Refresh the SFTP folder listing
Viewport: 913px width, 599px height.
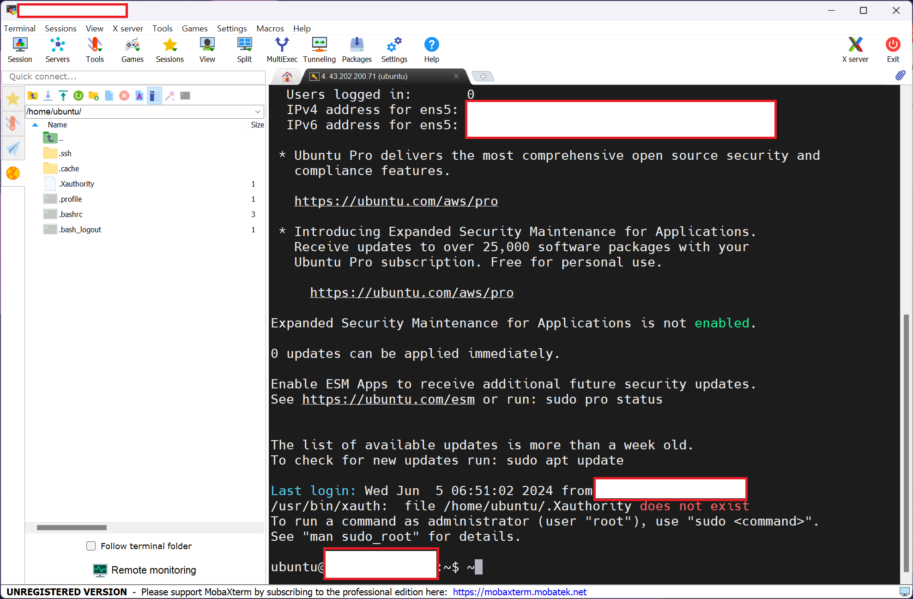[x=79, y=96]
